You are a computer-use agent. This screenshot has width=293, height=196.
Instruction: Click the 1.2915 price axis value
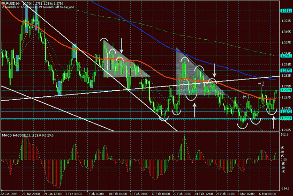click(x=286, y=65)
